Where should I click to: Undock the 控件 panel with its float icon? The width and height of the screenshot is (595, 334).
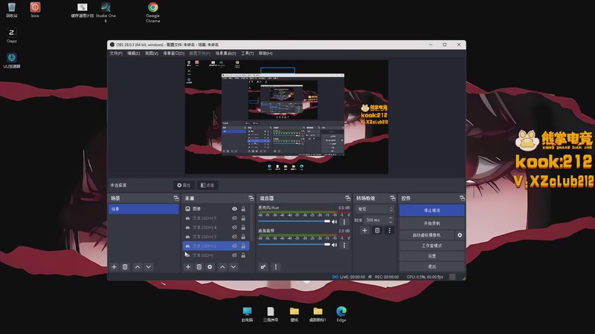point(462,198)
